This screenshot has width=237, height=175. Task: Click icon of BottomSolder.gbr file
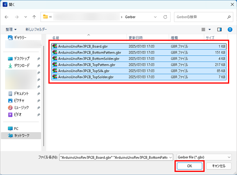[x=55, y=58]
